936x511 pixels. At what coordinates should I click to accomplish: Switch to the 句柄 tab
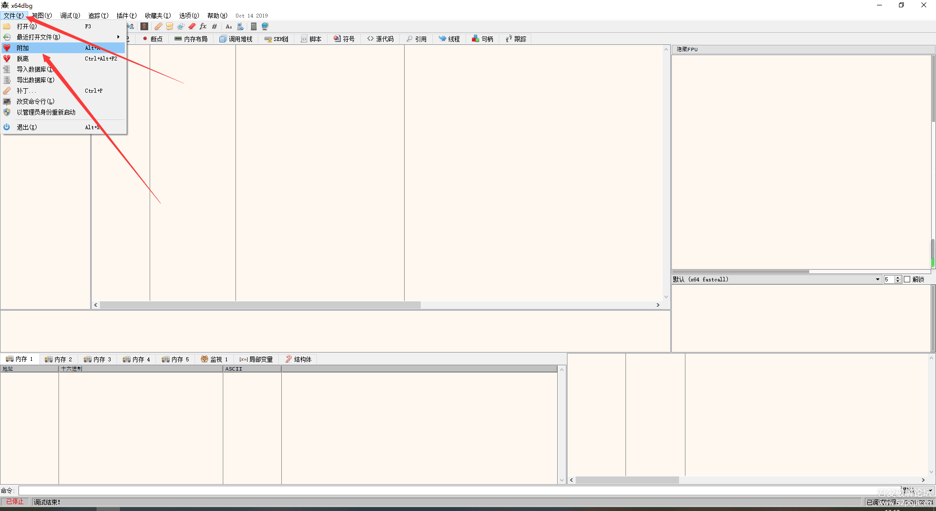click(483, 39)
